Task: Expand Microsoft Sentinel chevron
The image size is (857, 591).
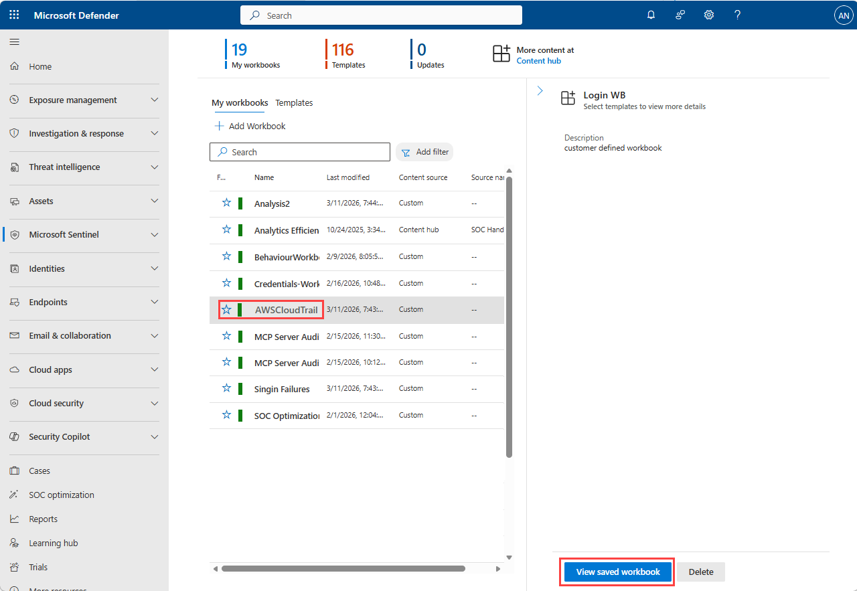Action: 155,234
